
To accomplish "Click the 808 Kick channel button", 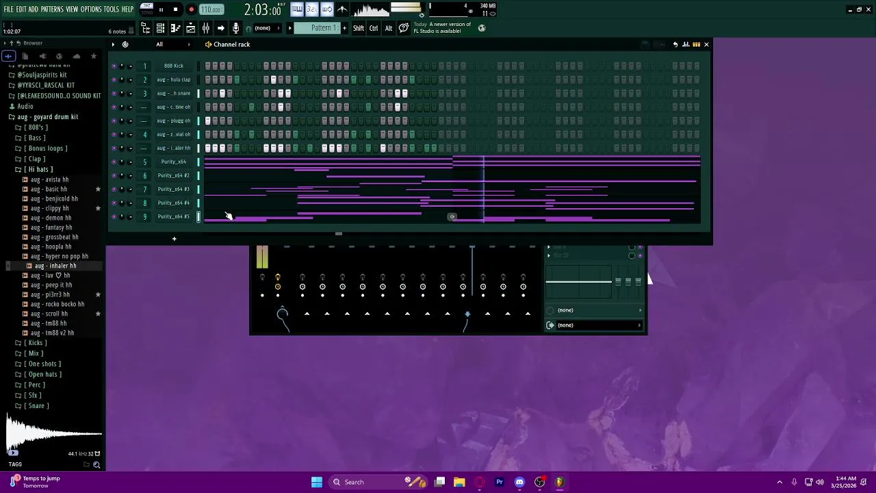I will point(174,66).
